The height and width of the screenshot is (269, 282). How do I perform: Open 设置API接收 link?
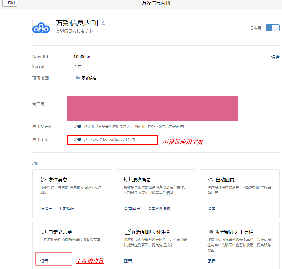coord(159,209)
